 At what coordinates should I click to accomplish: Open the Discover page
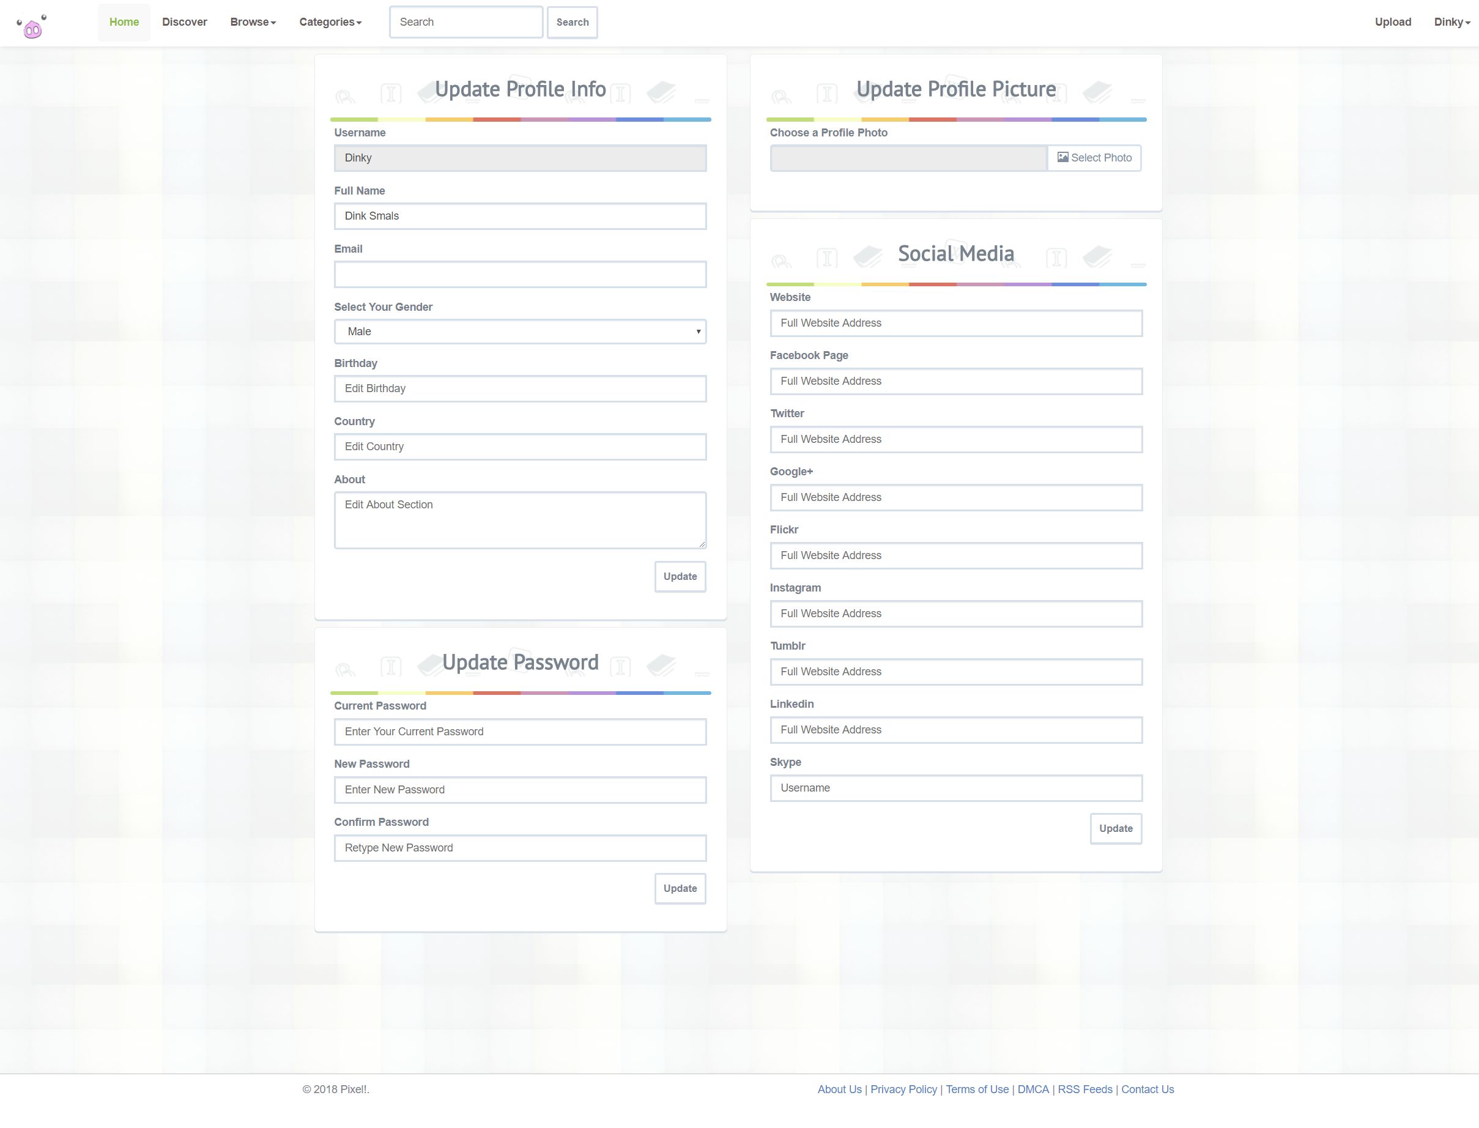coord(184,22)
